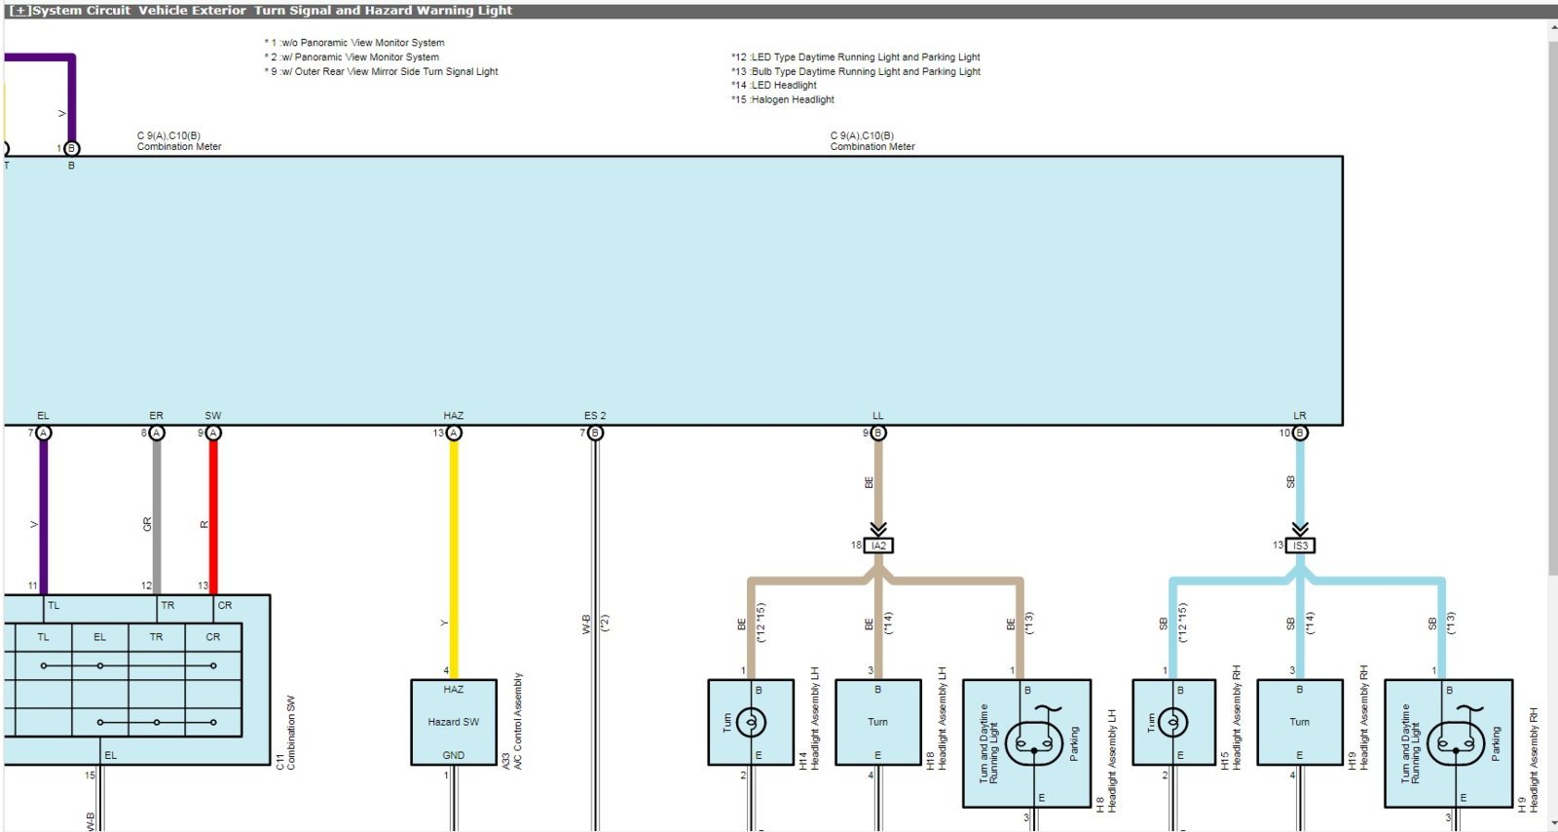This screenshot has height=832, width=1558.
Task: Click note *9 Outer Rear View Mirror
Action: (381, 71)
